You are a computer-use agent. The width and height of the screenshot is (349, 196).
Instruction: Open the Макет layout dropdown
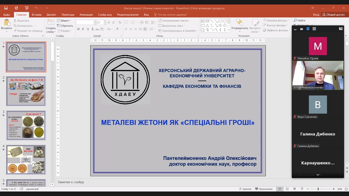(64, 21)
